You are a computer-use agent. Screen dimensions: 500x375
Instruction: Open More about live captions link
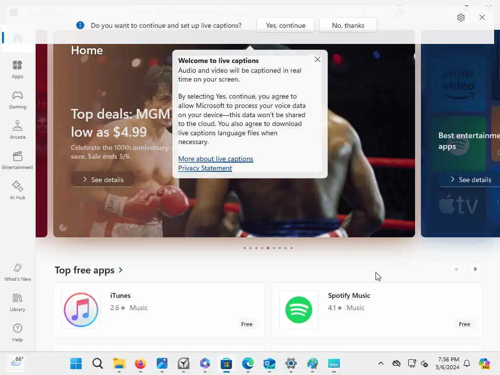click(x=215, y=159)
